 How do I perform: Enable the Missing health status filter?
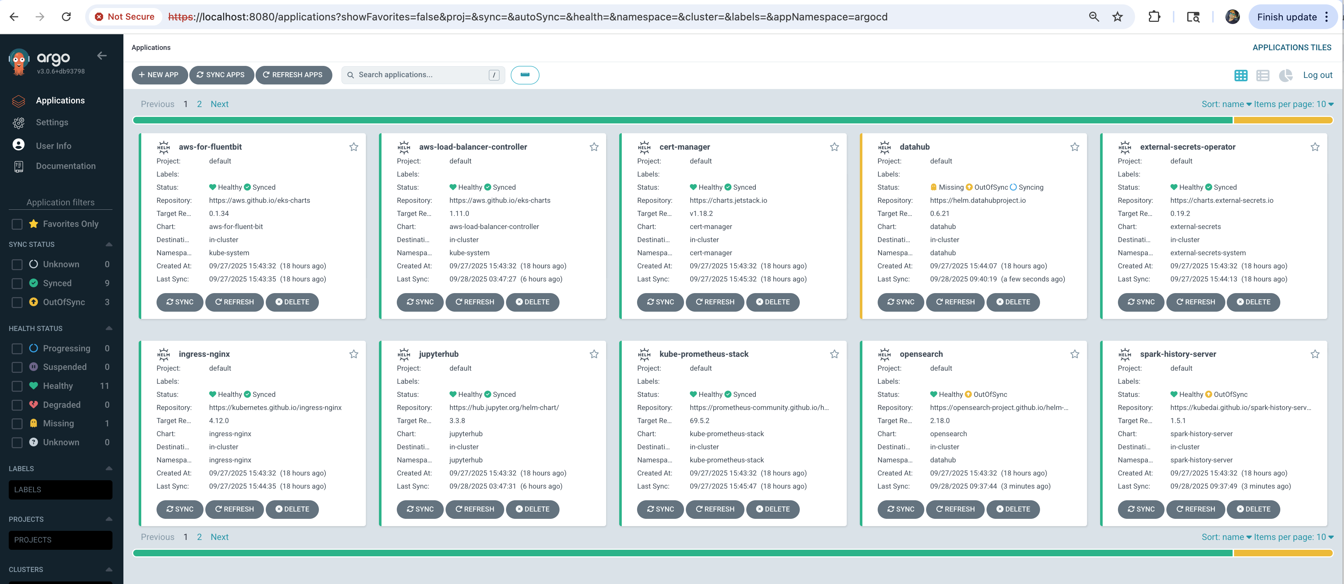[17, 423]
